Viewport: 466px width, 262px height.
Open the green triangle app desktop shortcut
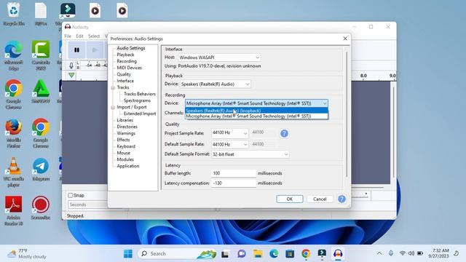(x=41, y=92)
